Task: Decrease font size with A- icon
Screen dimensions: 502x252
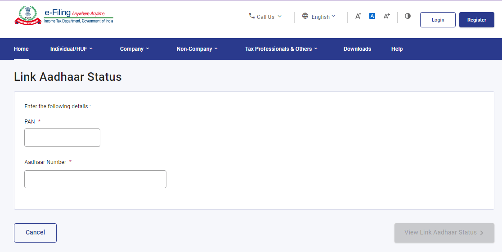Action: click(358, 16)
